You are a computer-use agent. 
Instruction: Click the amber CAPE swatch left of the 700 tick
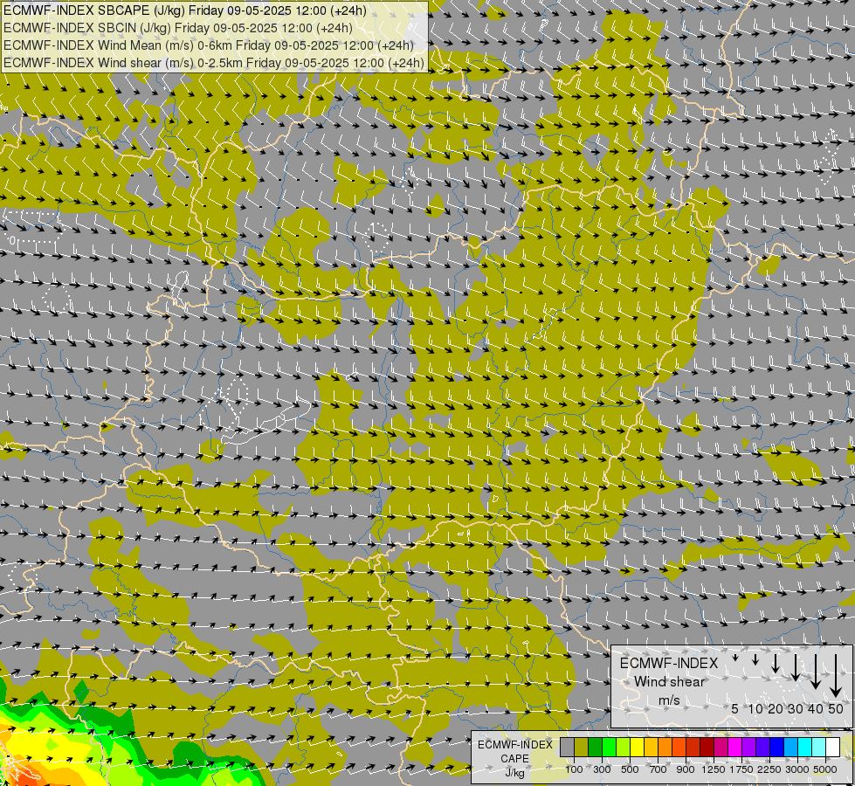[651, 748]
